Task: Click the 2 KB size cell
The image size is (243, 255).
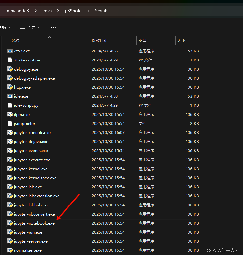Action: pyautogui.click(x=194, y=124)
